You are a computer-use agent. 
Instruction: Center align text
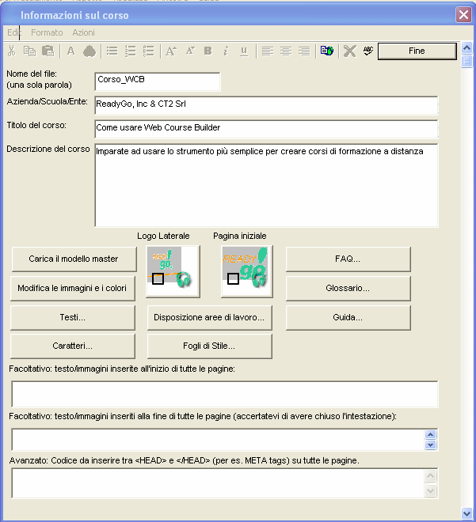click(286, 51)
